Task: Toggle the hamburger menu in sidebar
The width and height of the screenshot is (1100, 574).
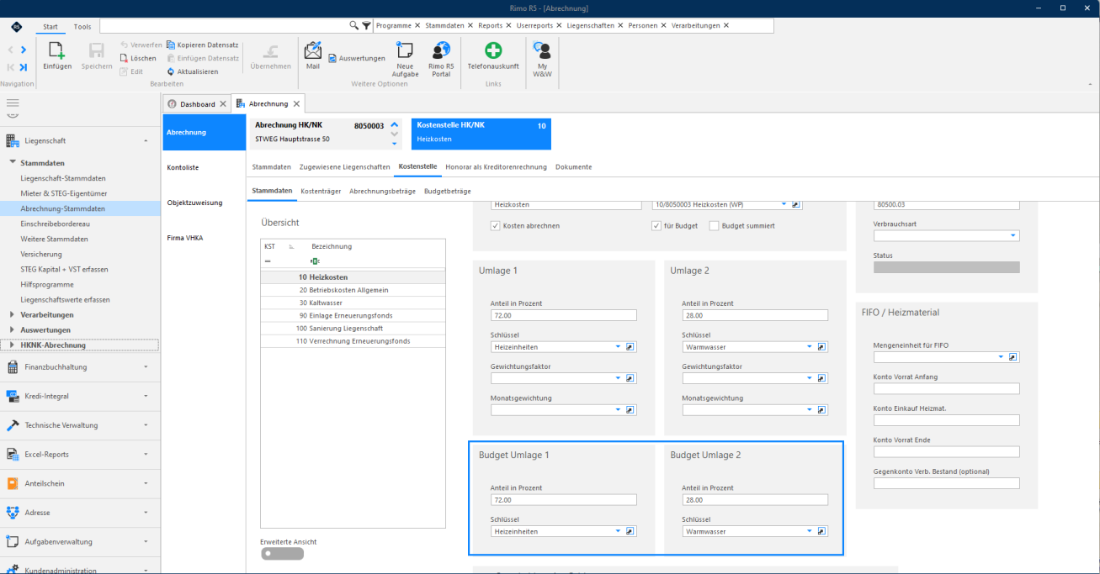Action: pyautogui.click(x=12, y=102)
